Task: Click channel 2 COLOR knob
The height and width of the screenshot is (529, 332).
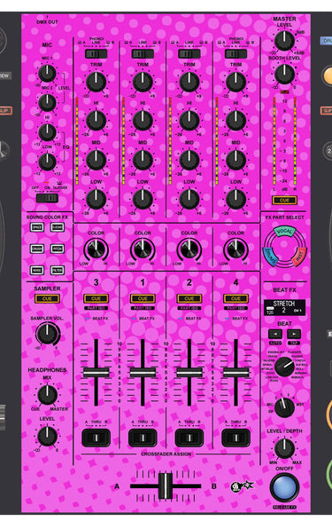Action: 189,249
